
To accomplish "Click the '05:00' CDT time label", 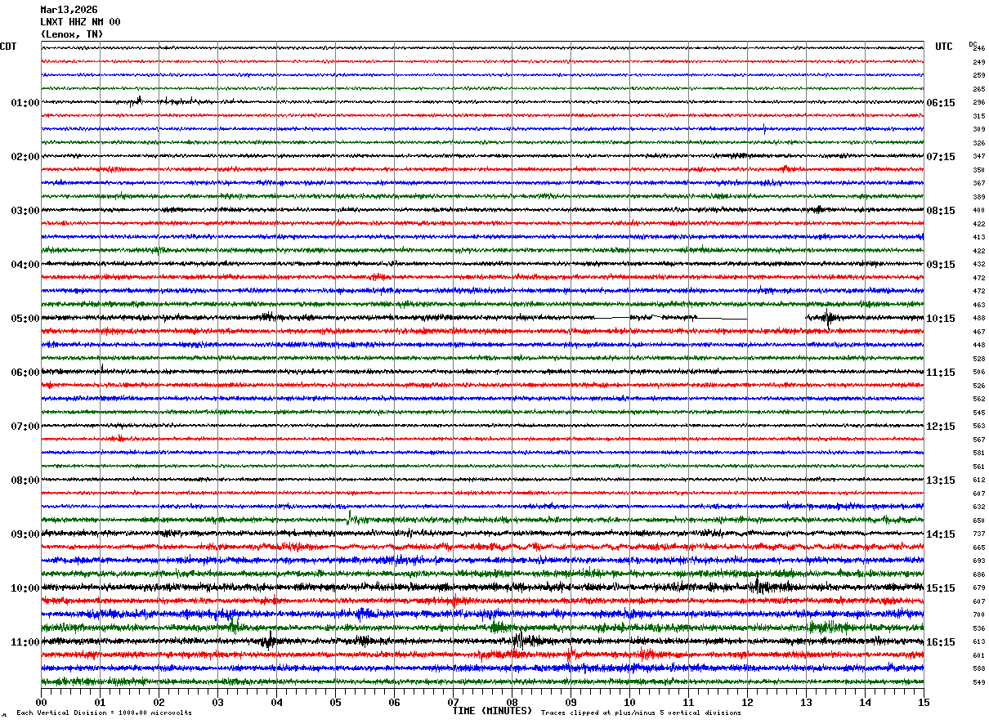I will (x=25, y=319).
